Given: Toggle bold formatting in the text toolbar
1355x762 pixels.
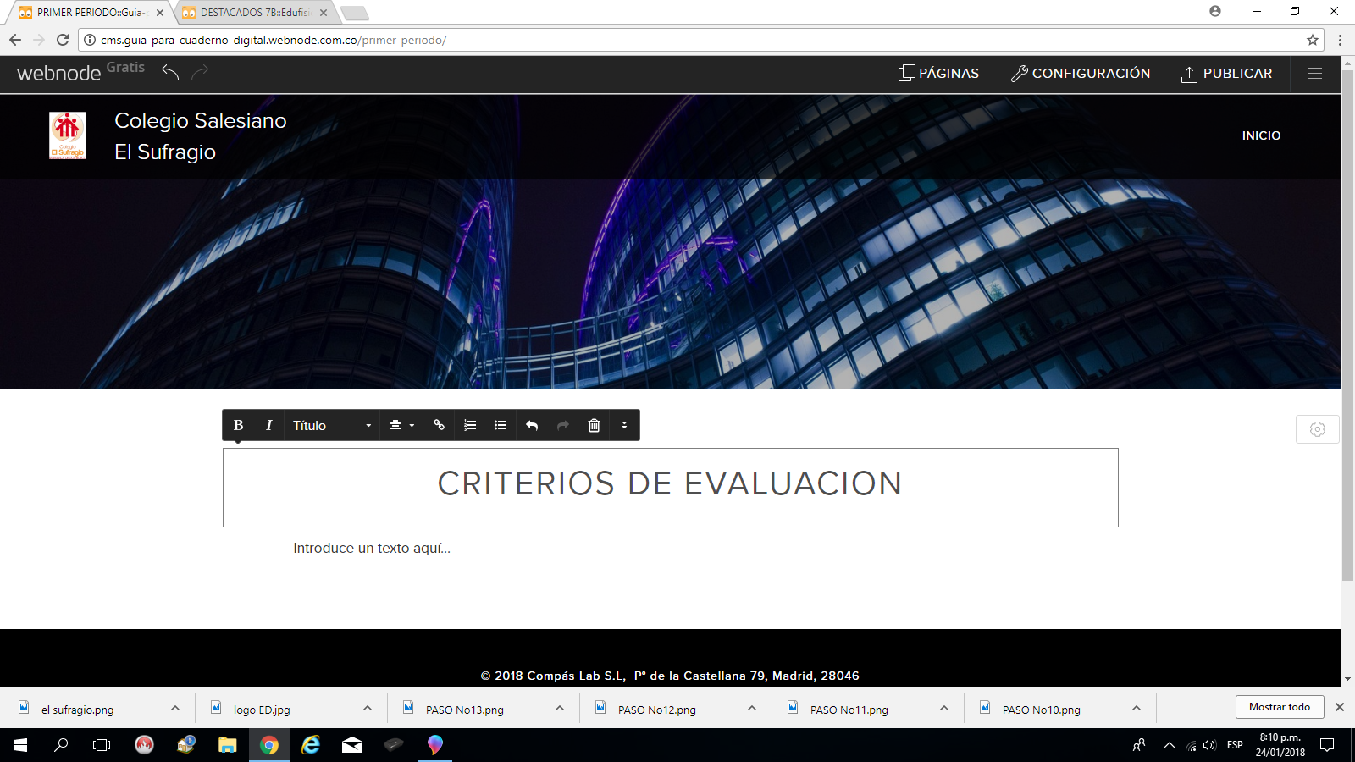Looking at the screenshot, I should click(238, 425).
